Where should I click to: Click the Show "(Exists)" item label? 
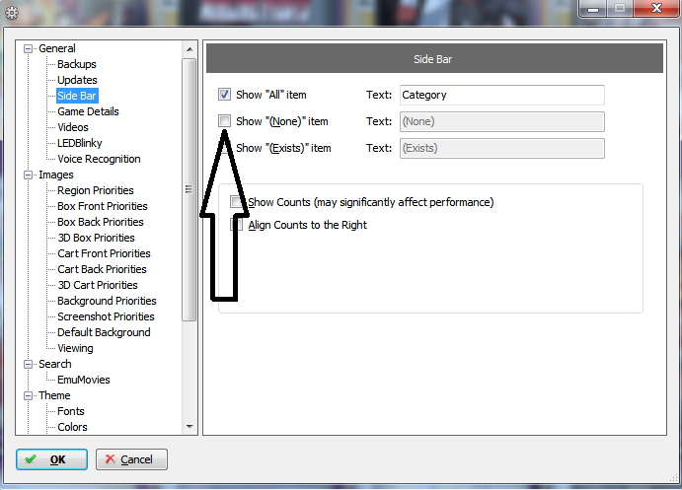(283, 148)
